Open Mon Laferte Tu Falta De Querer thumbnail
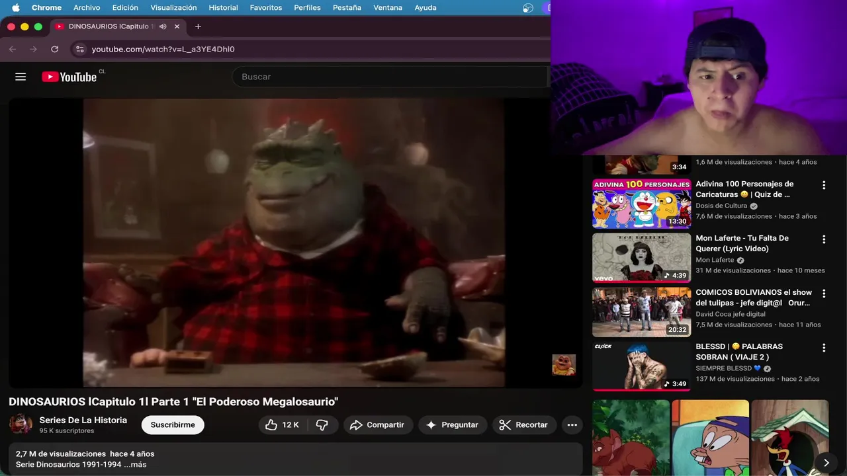This screenshot has width=847, height=476. click(x=641, y=257)
